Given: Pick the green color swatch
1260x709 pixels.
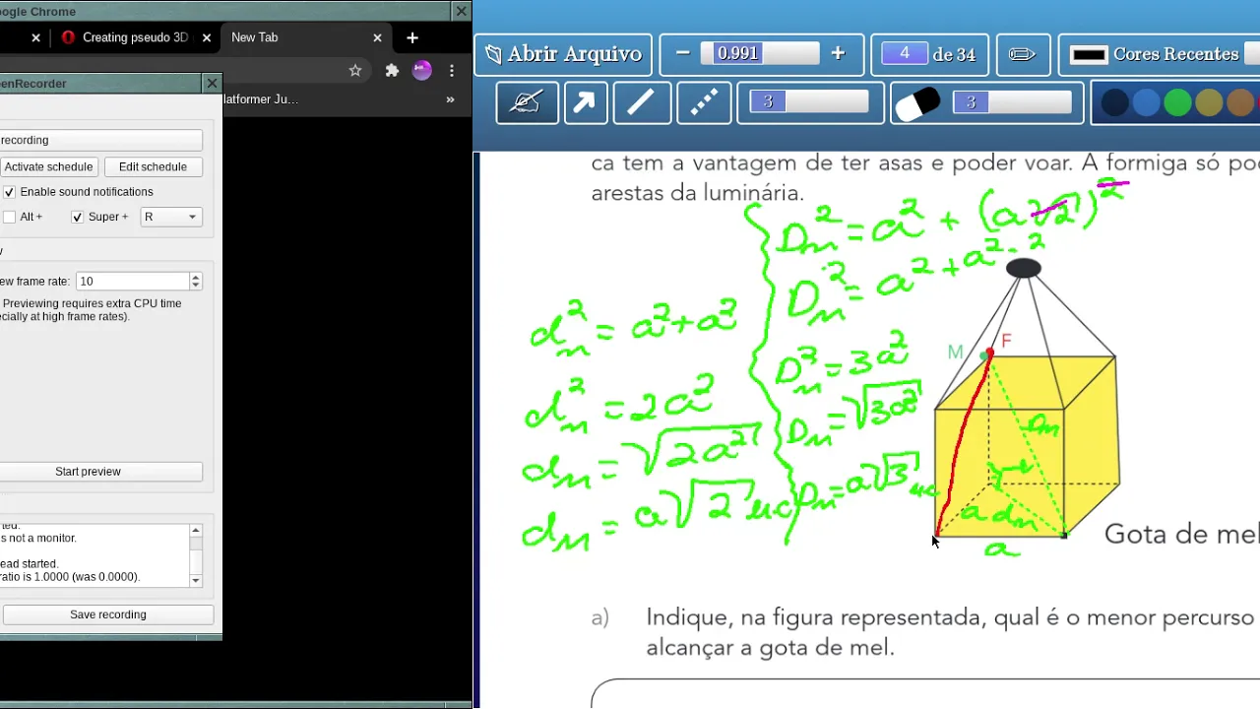Looking at the screenshot, I should (1177, 102).
